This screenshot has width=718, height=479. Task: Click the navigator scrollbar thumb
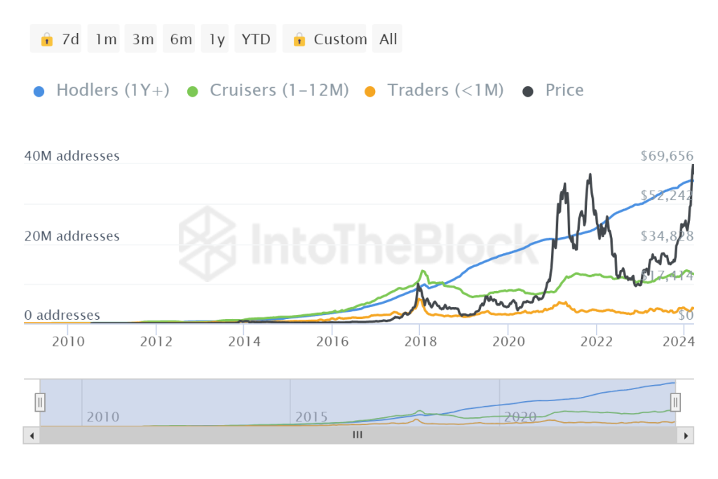click(x=358, y=435)
